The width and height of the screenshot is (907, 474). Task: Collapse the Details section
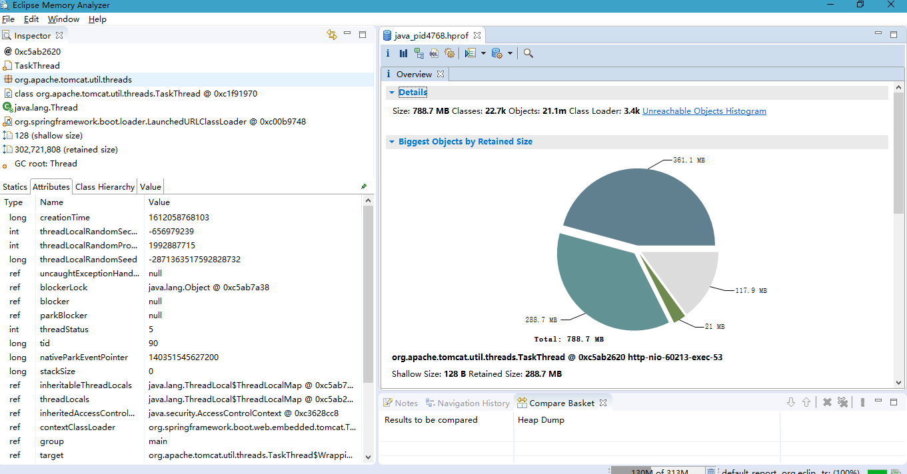391,93
